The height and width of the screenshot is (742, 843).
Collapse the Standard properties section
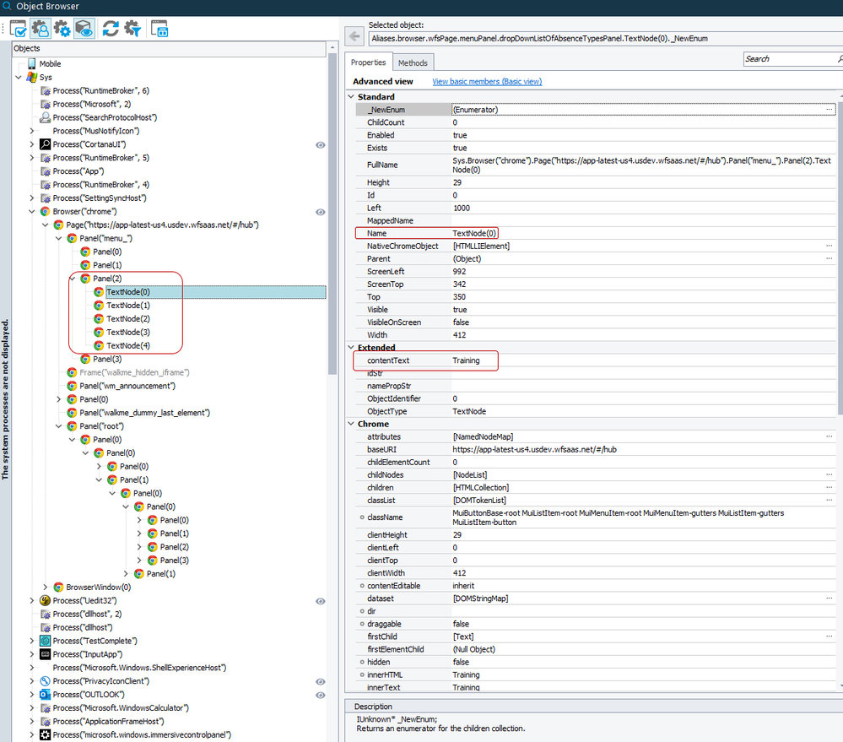click(x=352, y=97)
